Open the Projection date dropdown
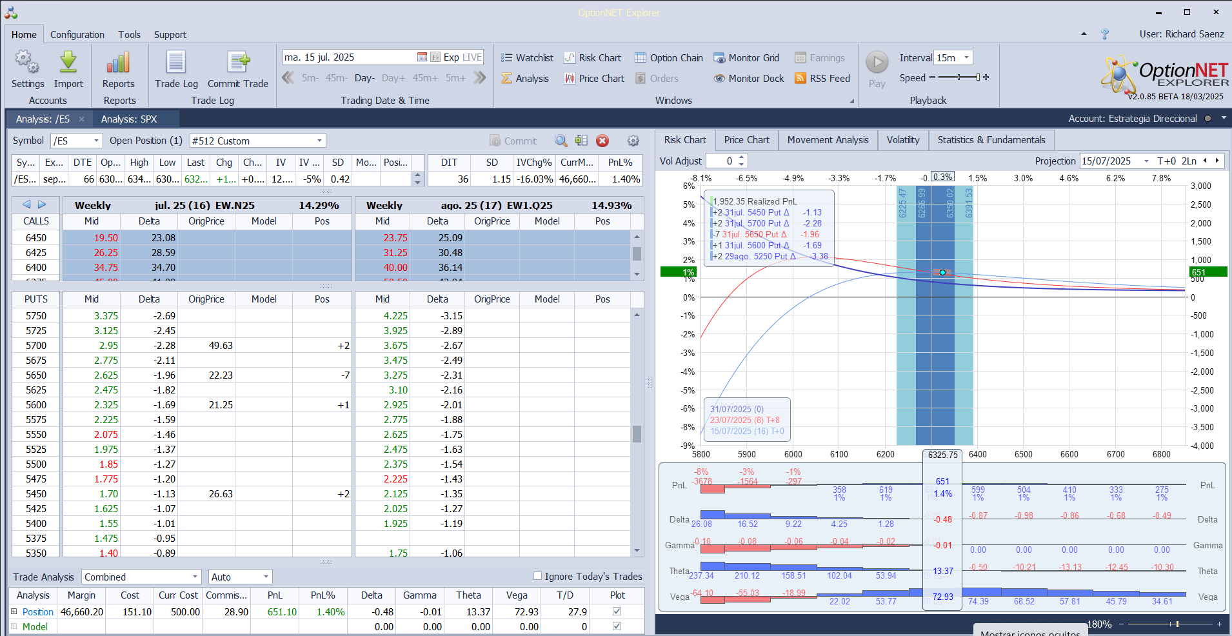 1146,161
